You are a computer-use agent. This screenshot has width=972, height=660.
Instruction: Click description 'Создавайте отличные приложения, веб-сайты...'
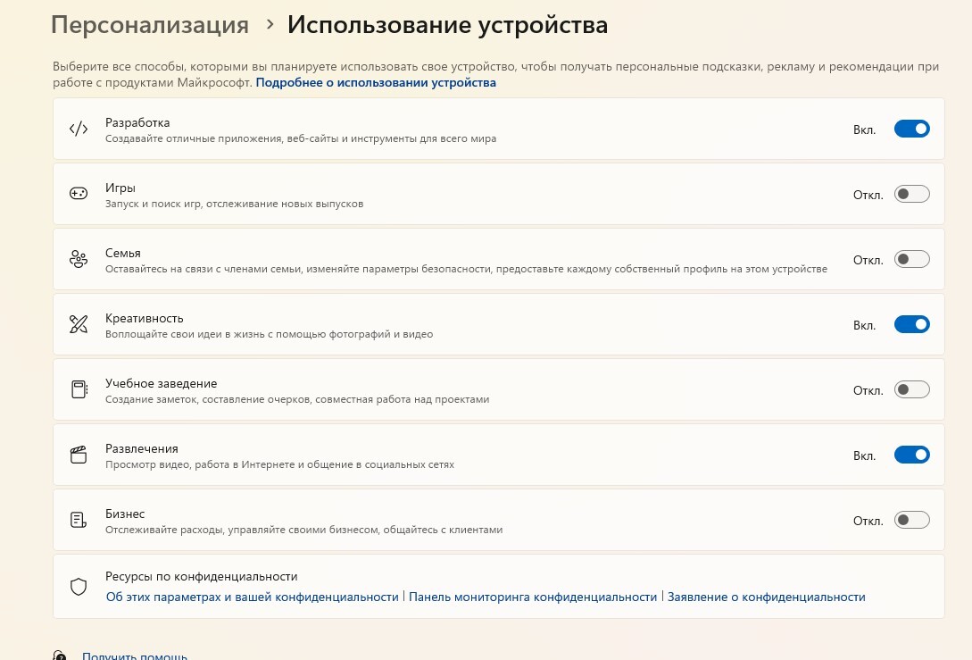(301, 138)
